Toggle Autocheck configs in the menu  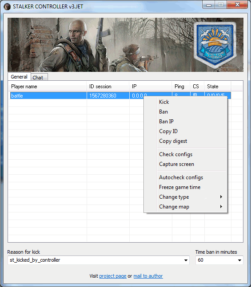(185, 177)
